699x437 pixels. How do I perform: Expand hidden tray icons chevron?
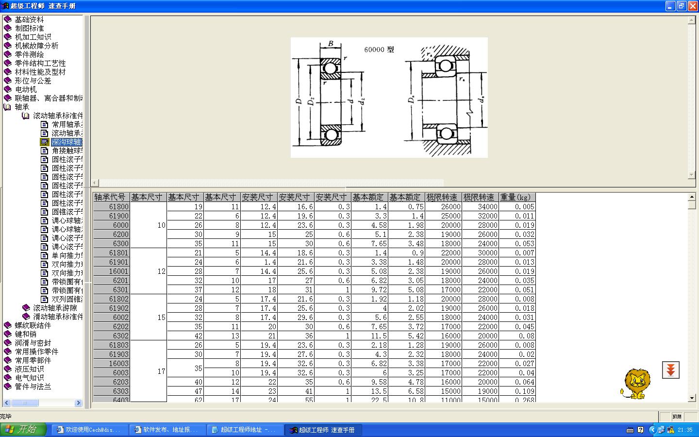(653, 430)
